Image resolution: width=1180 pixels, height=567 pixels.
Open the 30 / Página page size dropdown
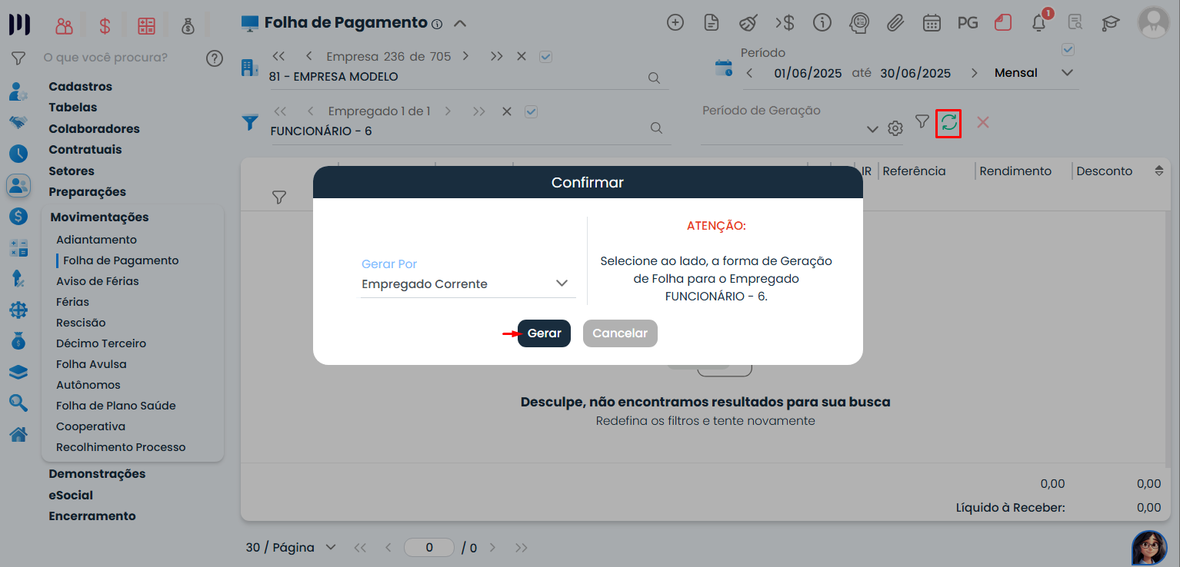pyautogui.click(x=291, y=548)
